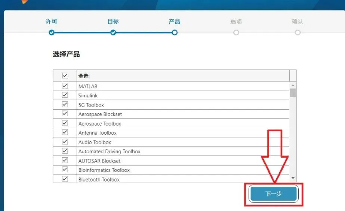Select the Automated Driving Toolbox row text
Screen dimensions: 345x211
click(110, 152)
